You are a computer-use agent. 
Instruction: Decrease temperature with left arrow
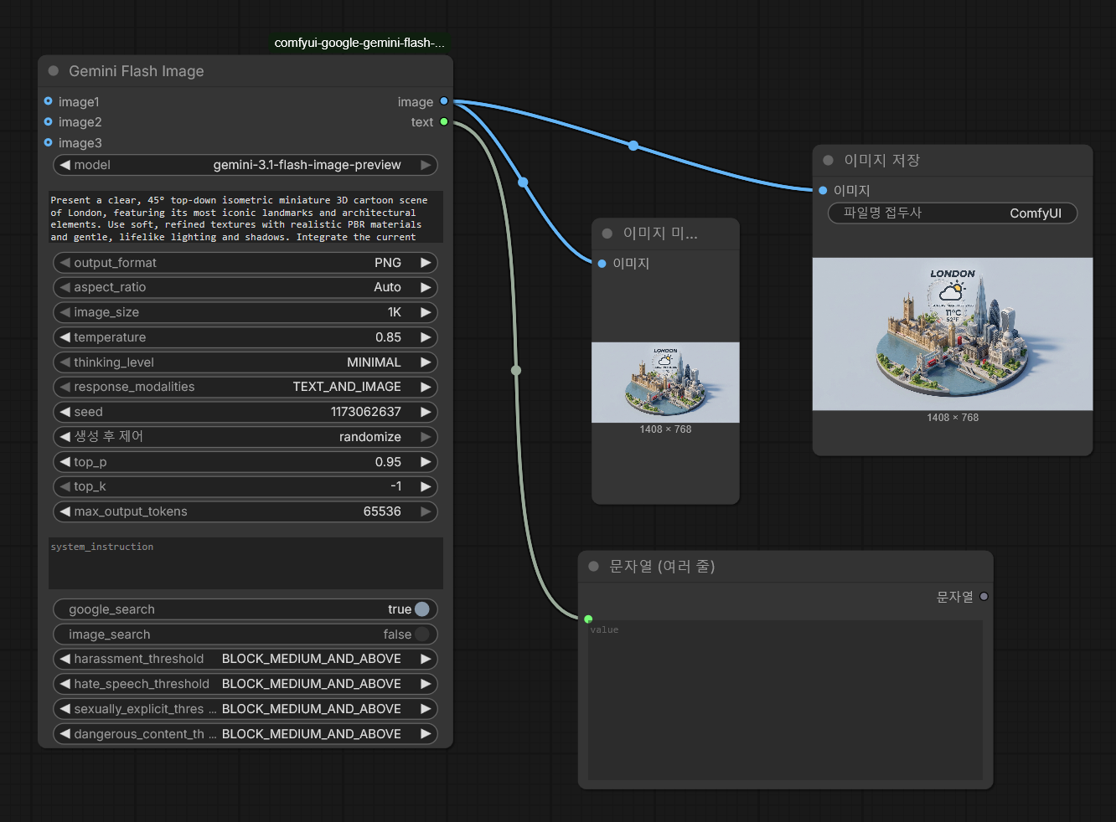(65, 337)
